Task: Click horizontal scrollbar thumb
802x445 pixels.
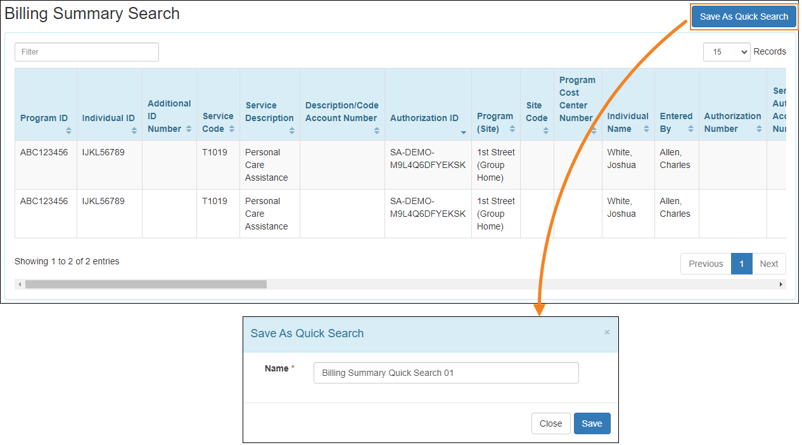Action: (x=146, y=285)
